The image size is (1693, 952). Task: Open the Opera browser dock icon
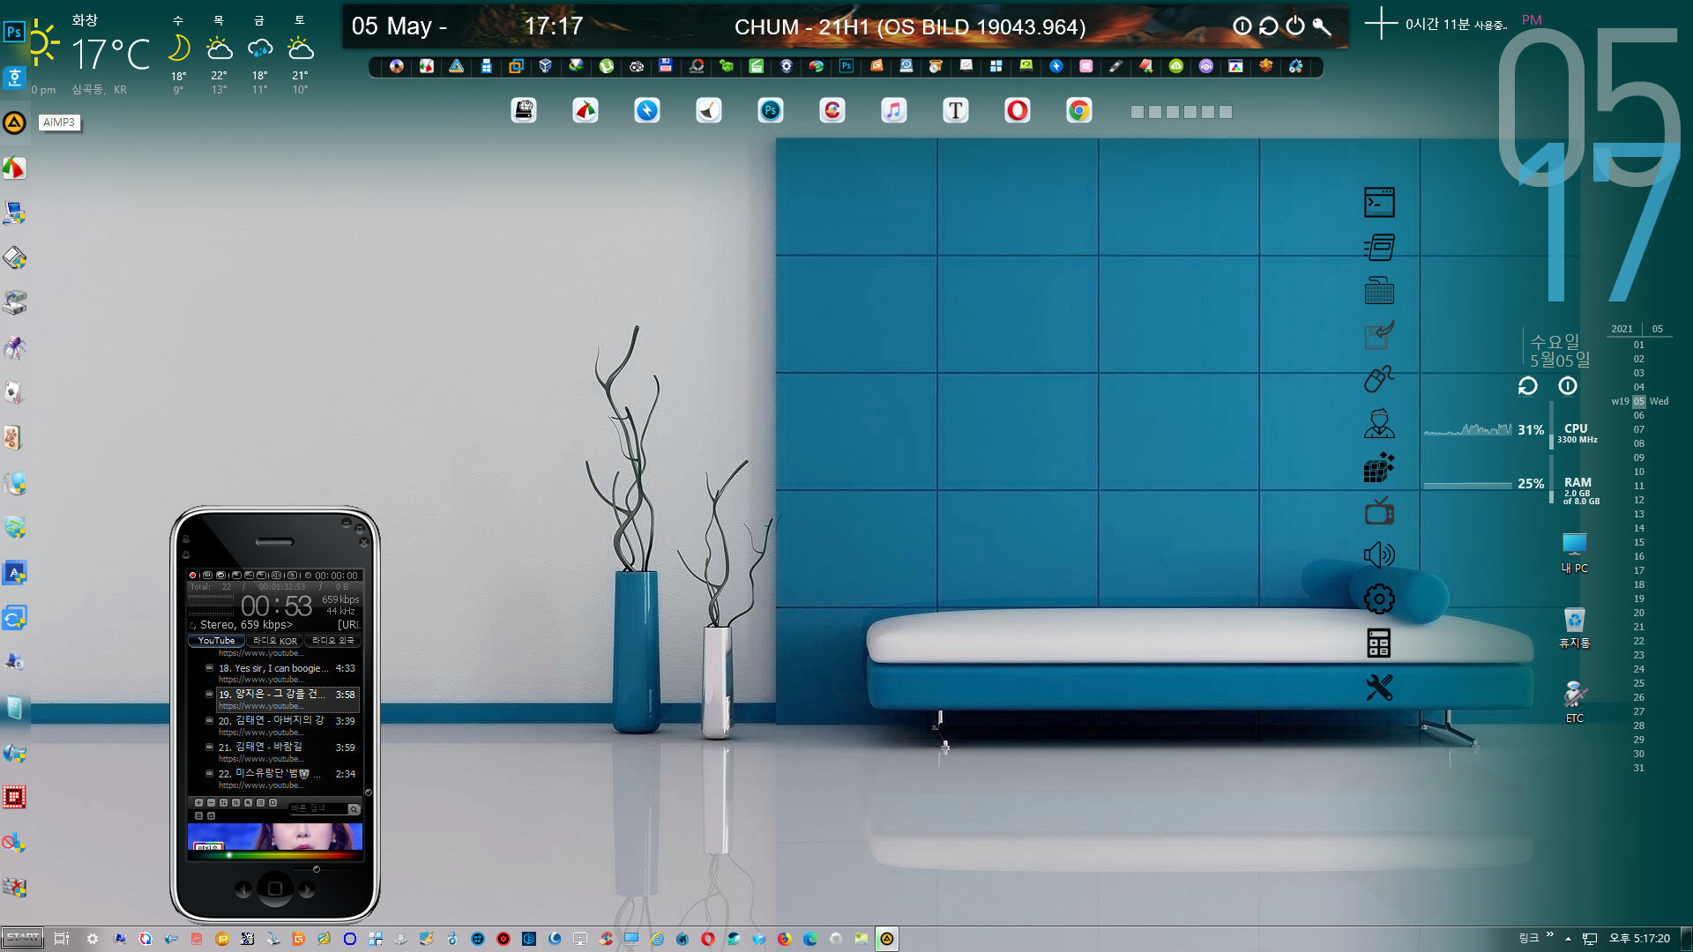1017,110
